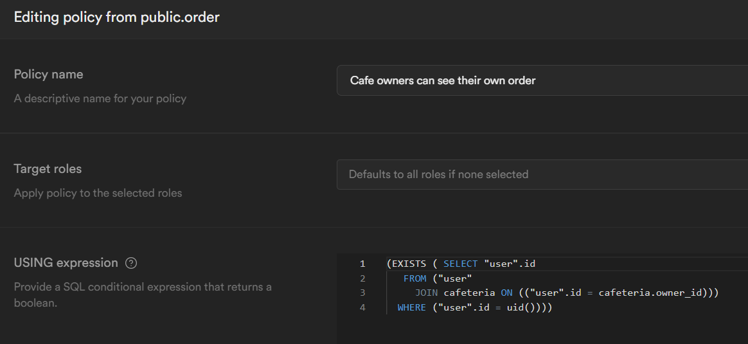Click line number 4 in the SQL editor

(362, 307)
